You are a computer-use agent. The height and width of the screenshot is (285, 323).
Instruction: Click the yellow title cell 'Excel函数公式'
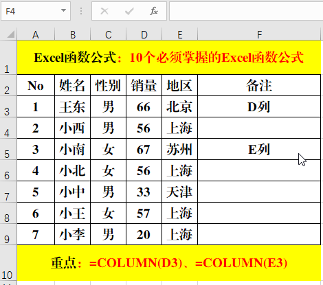point(169,58)
